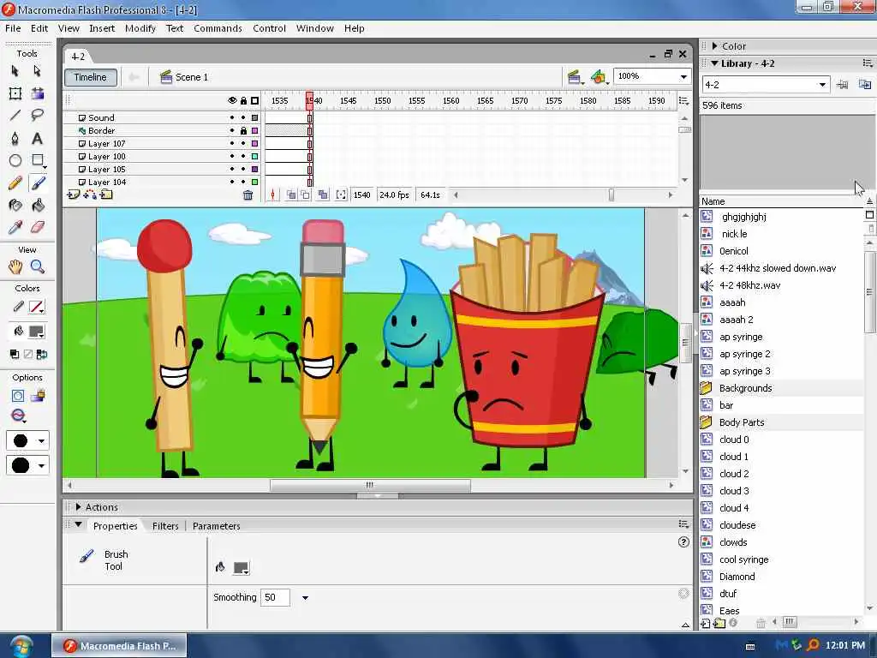Unlock the Border layer
The width and height of the screenshot is (877, 658).
point(243,130)
